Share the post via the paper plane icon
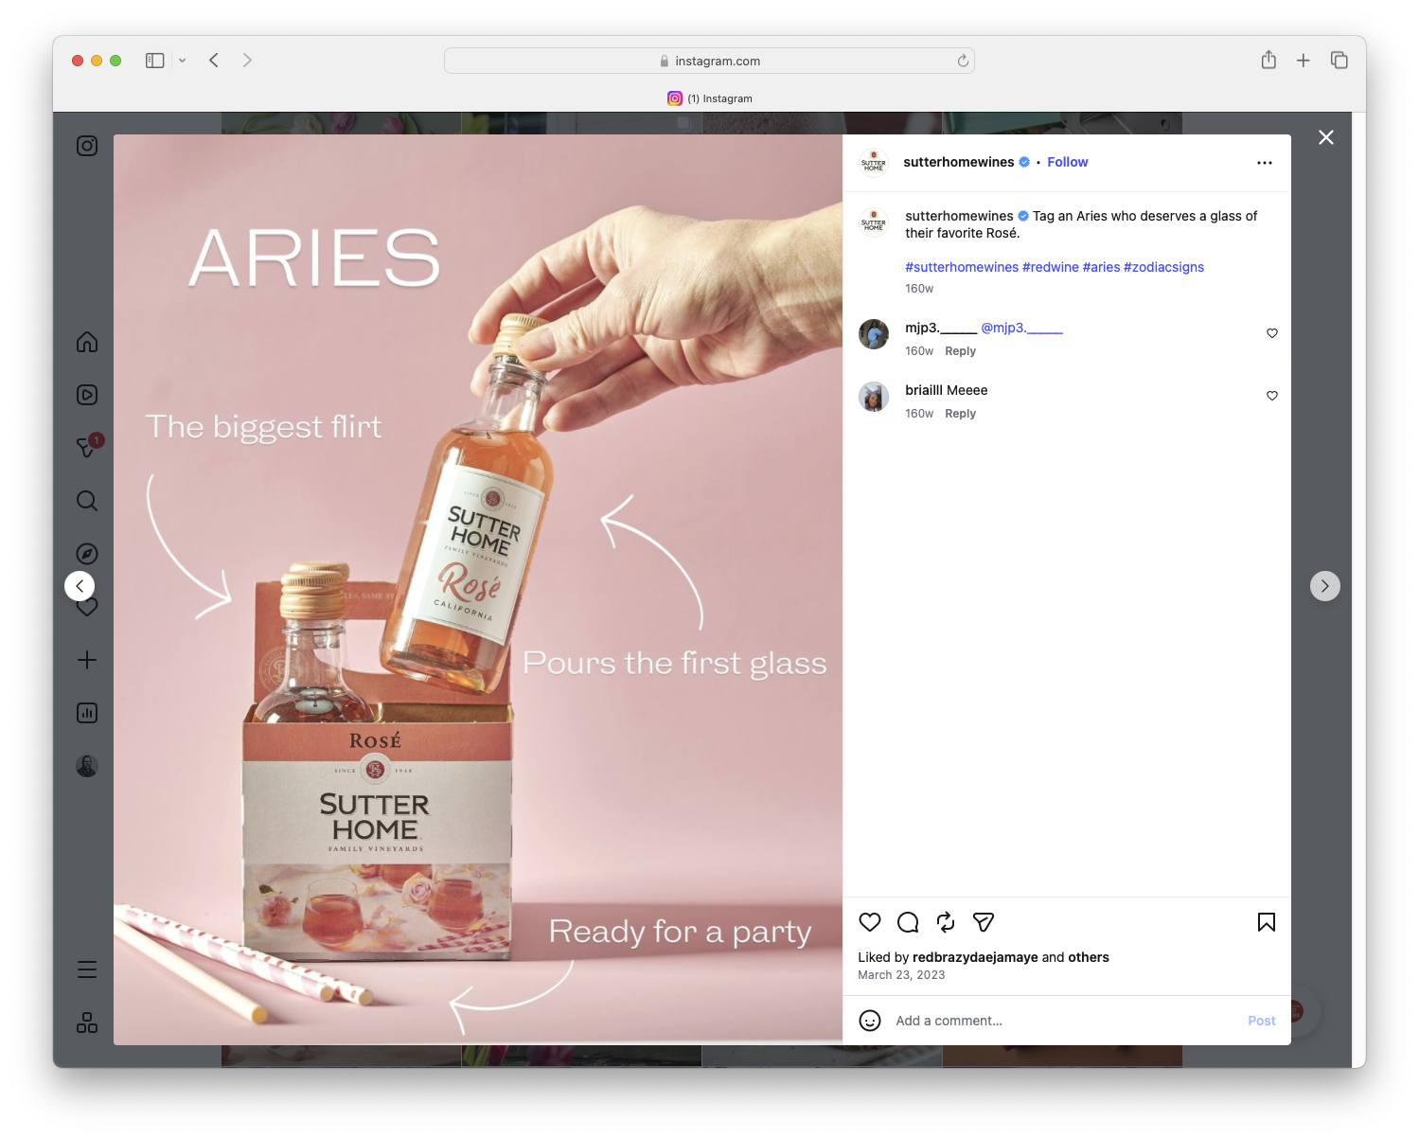 pyautogui.click(x=983, y=922)
